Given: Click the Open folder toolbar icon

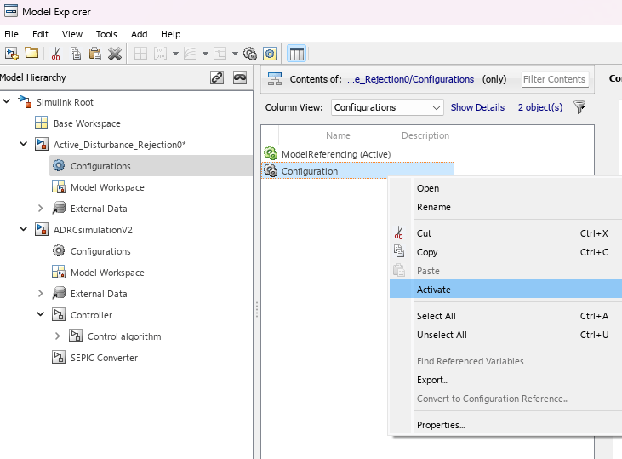Looking at the screenshot, I should [31, 53].
